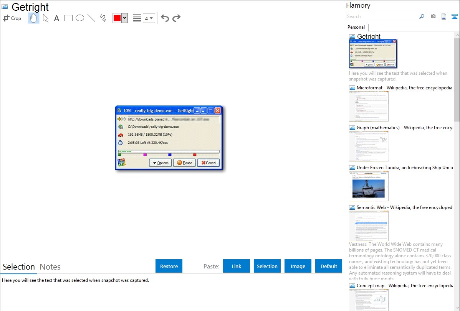
Task: Open Under Frozen Tundra snapshot thumbnail
Action: click(369, 186)
